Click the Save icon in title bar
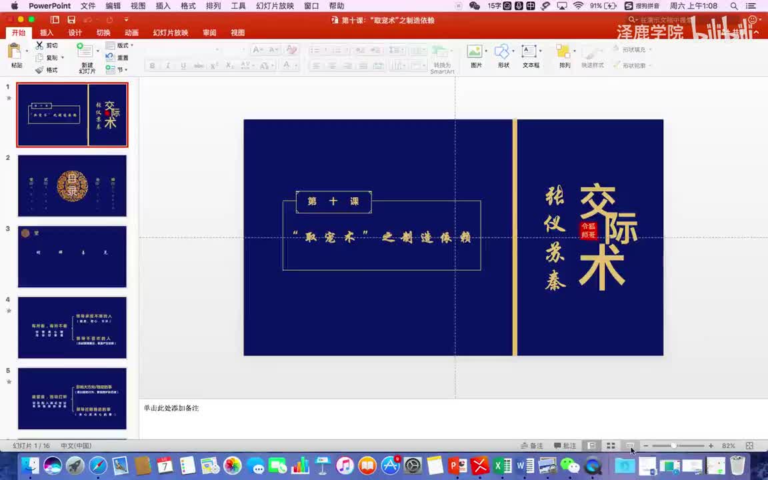Viewport: 768px width, 480px height. (x=71, y=19)
